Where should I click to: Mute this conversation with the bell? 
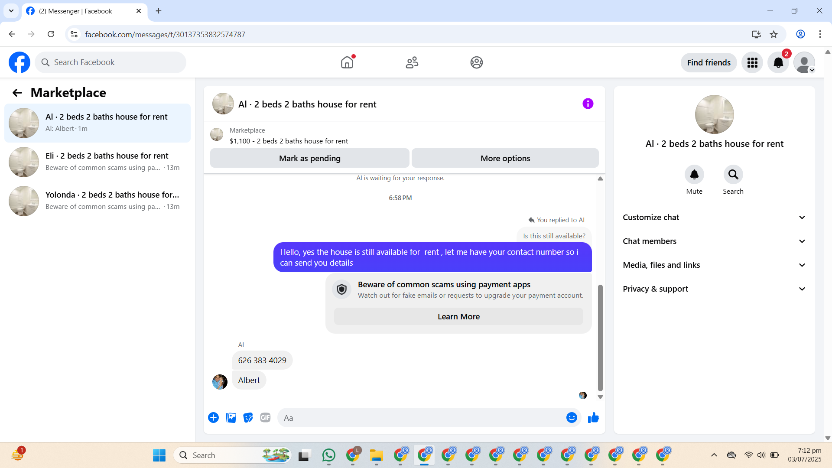tap(694, 175)
